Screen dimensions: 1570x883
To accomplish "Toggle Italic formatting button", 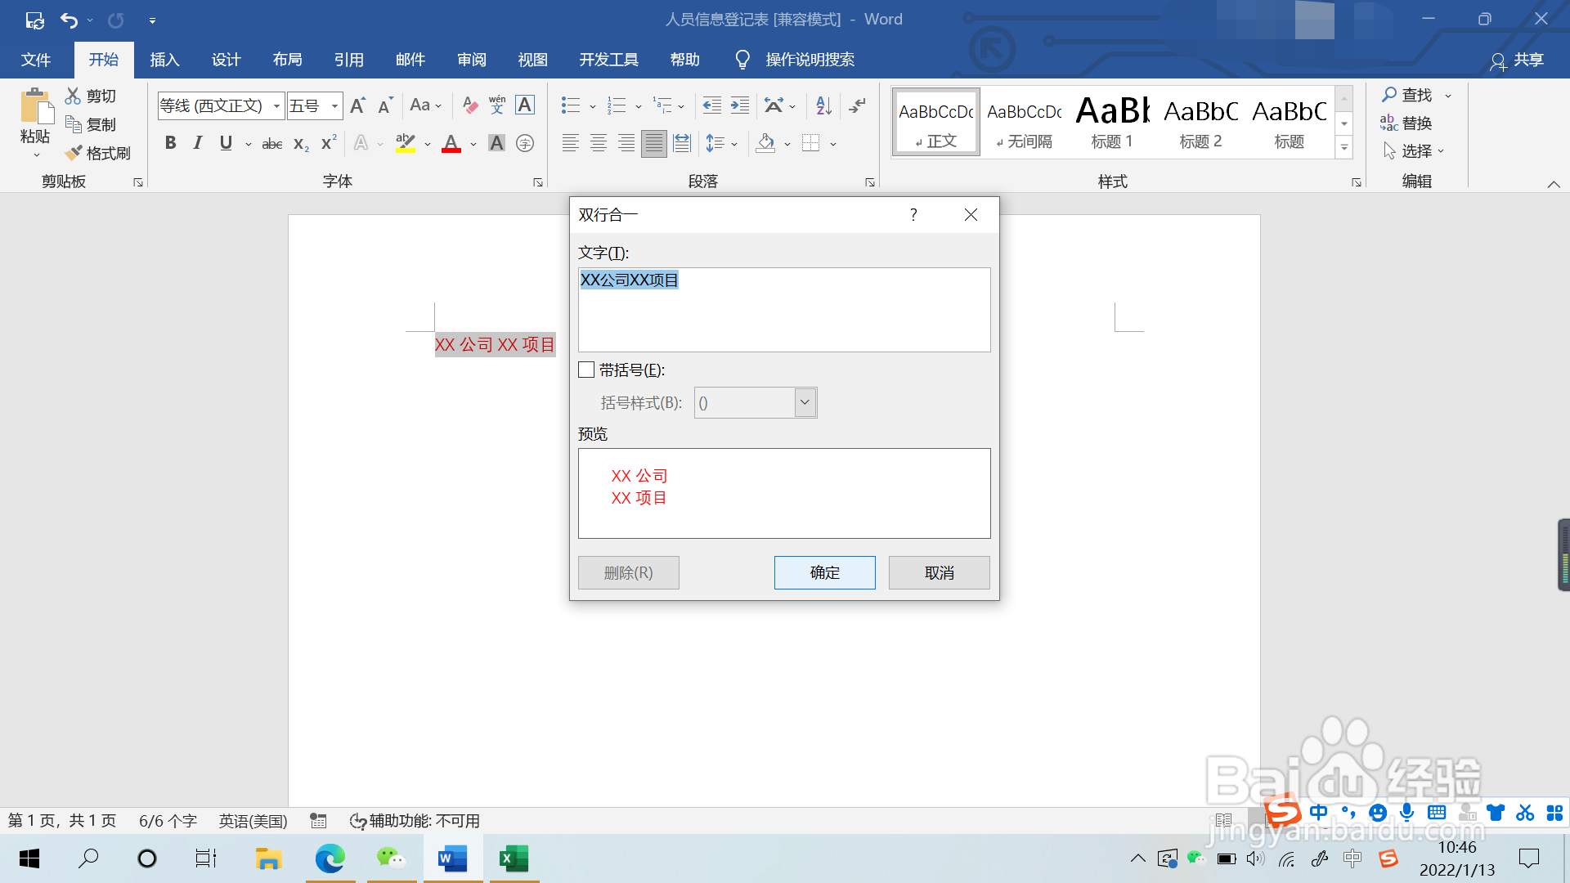I will 197,143.
